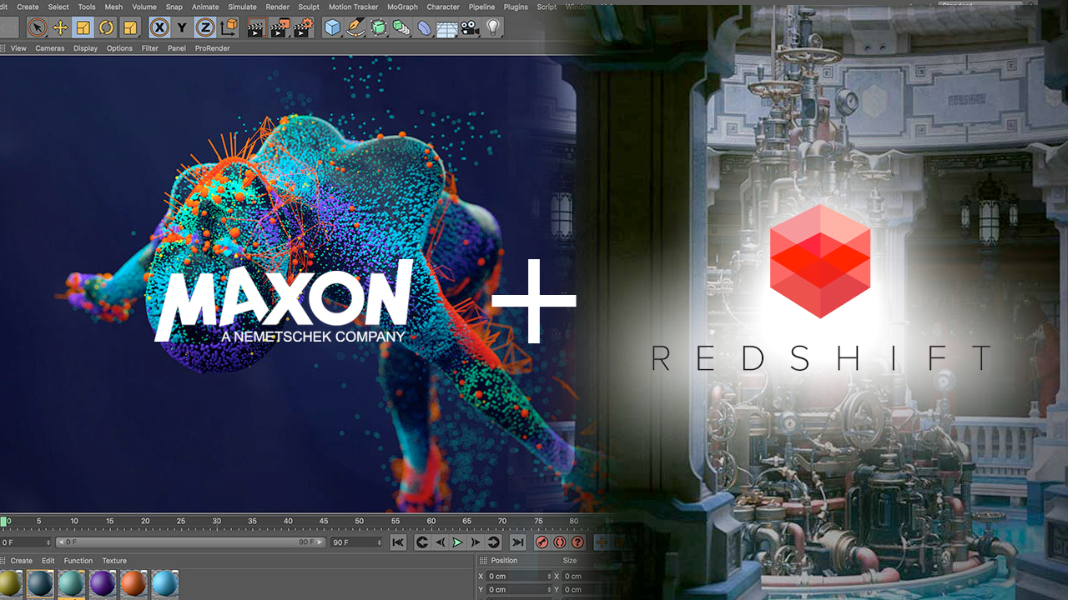Click the 90 F end frame field
Image resolution: width=1068 pixels, height=600 pixels.
(356, 542)
